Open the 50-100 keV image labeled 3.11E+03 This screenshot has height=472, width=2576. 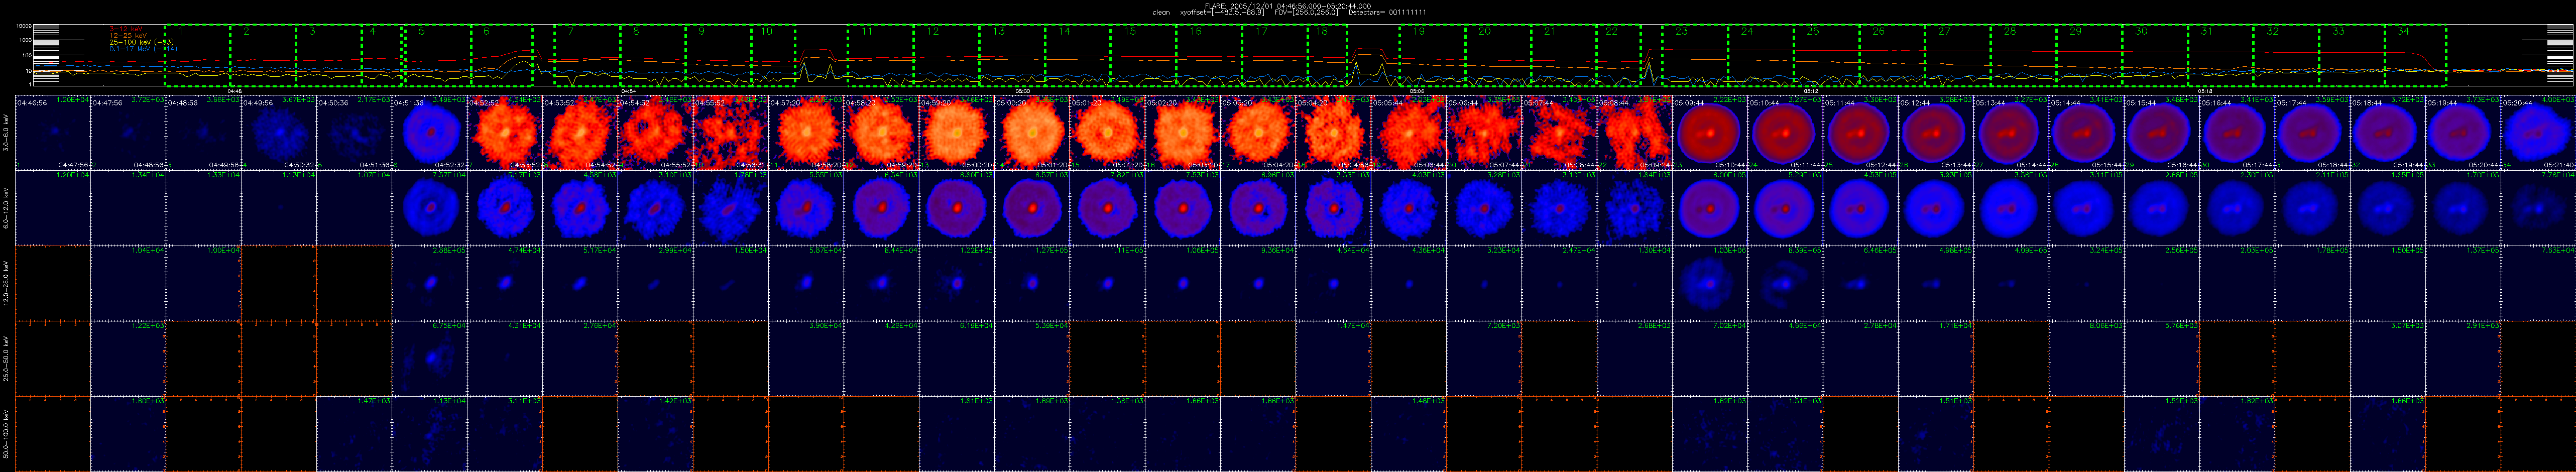coord(505,433)
